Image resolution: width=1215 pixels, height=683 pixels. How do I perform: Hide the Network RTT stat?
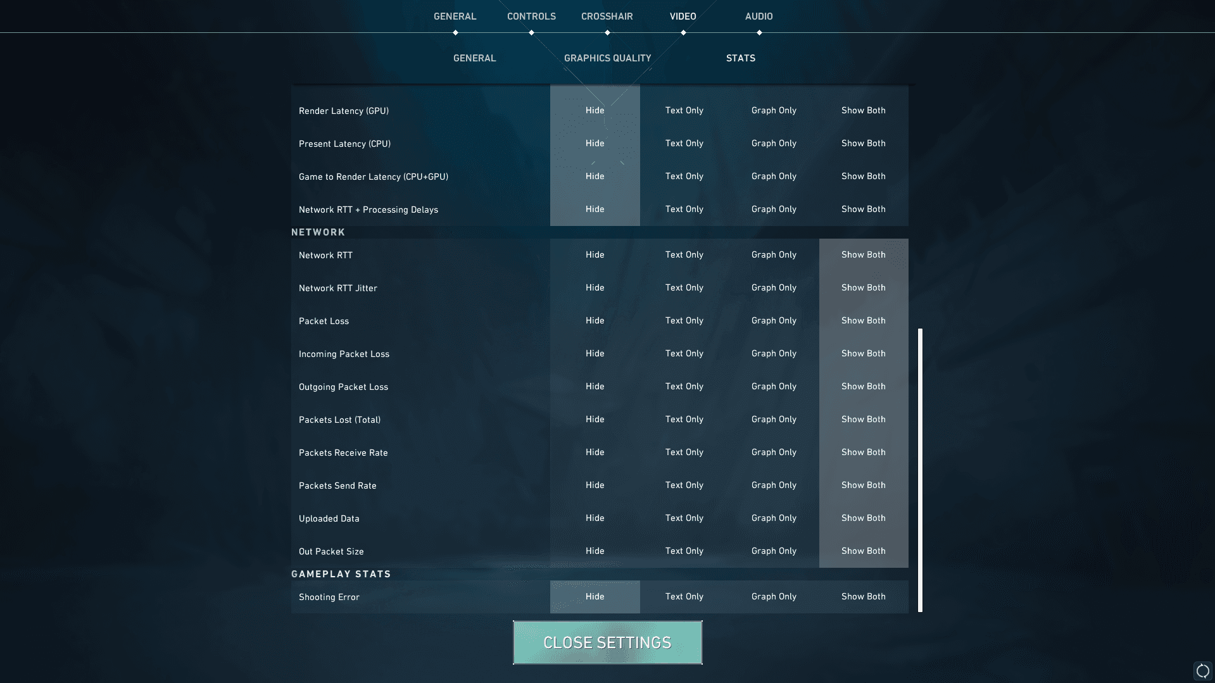click(595, 255)
